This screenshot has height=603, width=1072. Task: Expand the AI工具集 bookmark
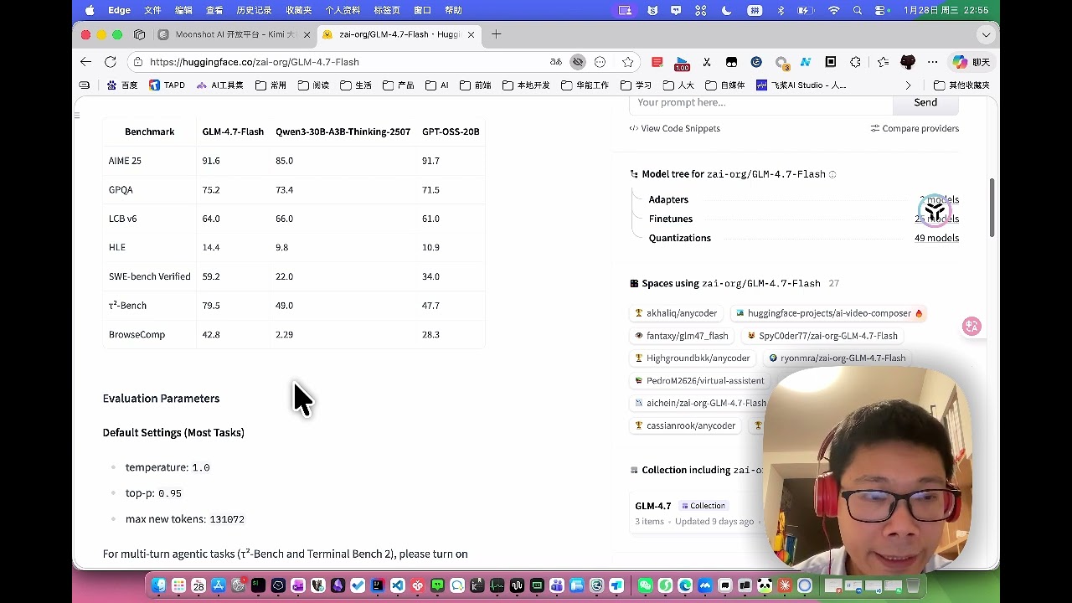(220, 85)
